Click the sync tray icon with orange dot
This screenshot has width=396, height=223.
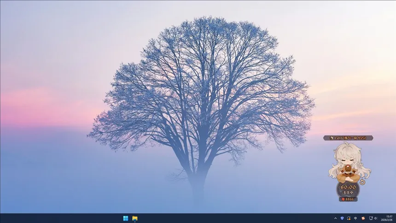(349, 218)
